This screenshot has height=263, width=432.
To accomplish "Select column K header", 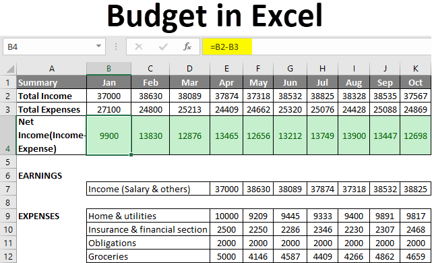I will [x=415, y=68].
